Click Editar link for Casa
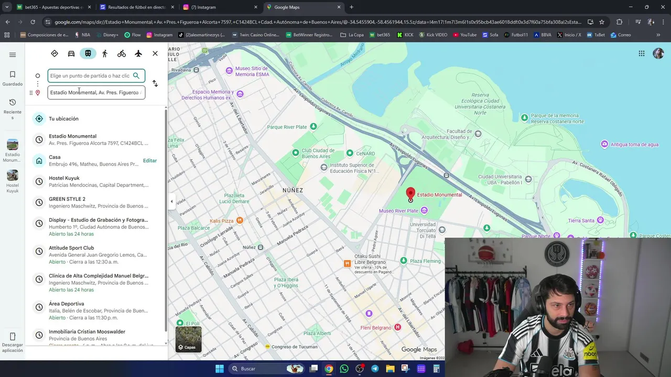The image size is (671, 377). (150, 161)
